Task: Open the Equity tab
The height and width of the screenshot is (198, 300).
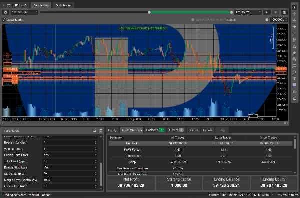Action: (x=112, y=130)
